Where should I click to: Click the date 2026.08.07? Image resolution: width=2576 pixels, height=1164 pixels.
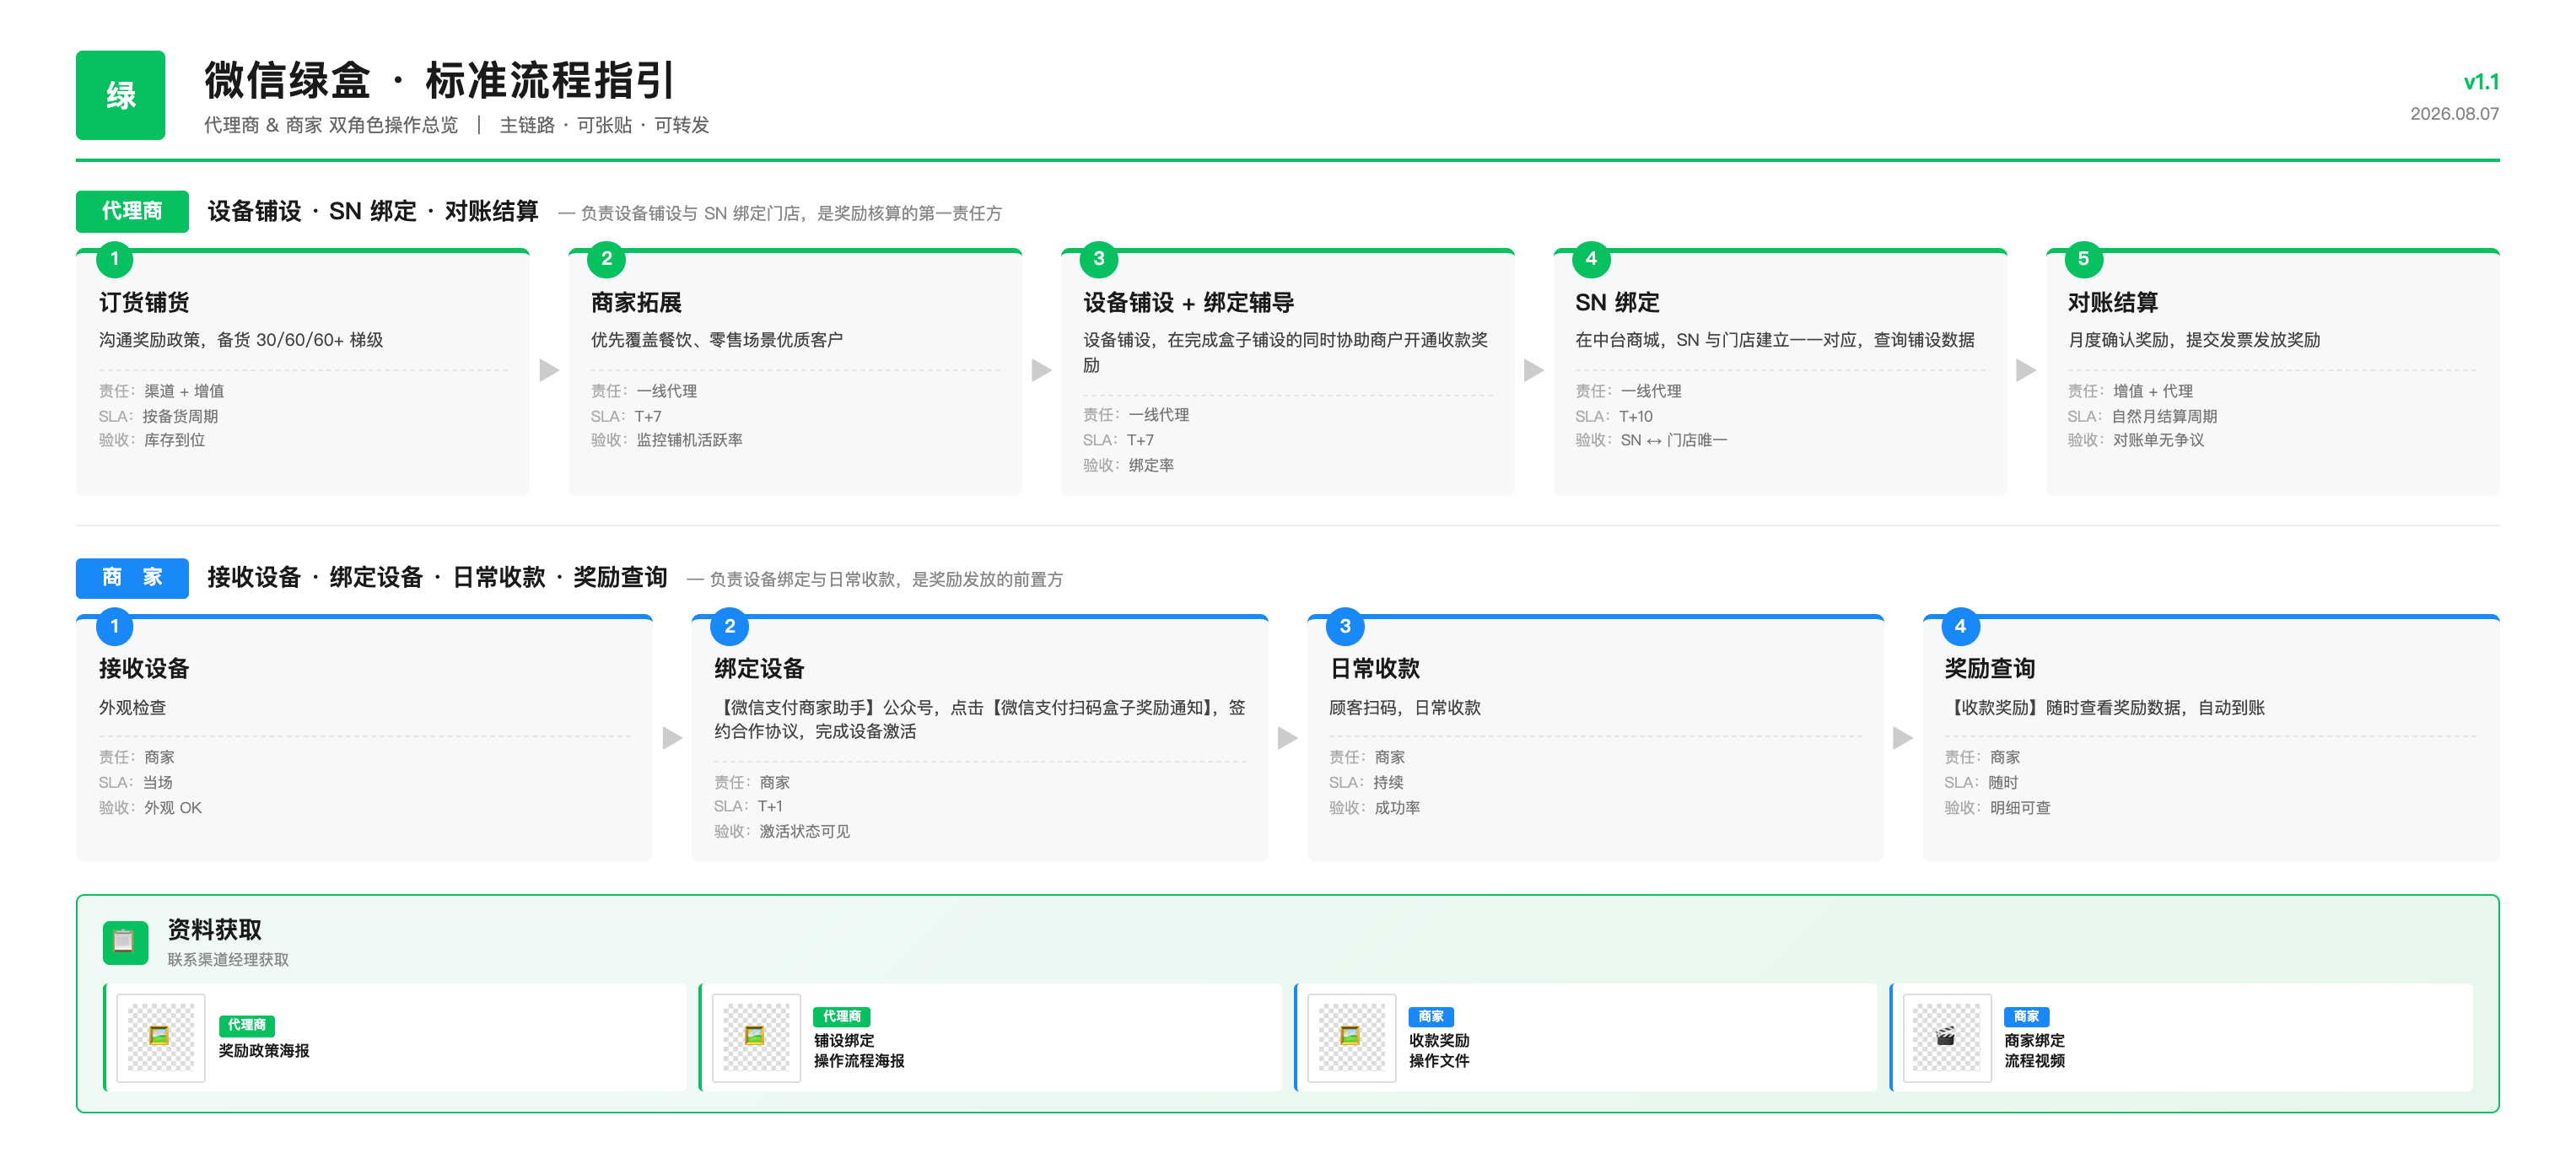2454,114
